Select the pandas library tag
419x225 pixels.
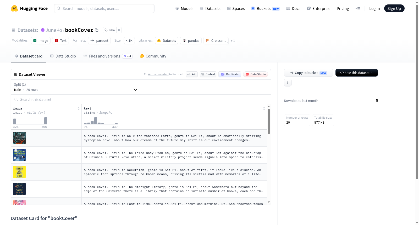point(191,41)
